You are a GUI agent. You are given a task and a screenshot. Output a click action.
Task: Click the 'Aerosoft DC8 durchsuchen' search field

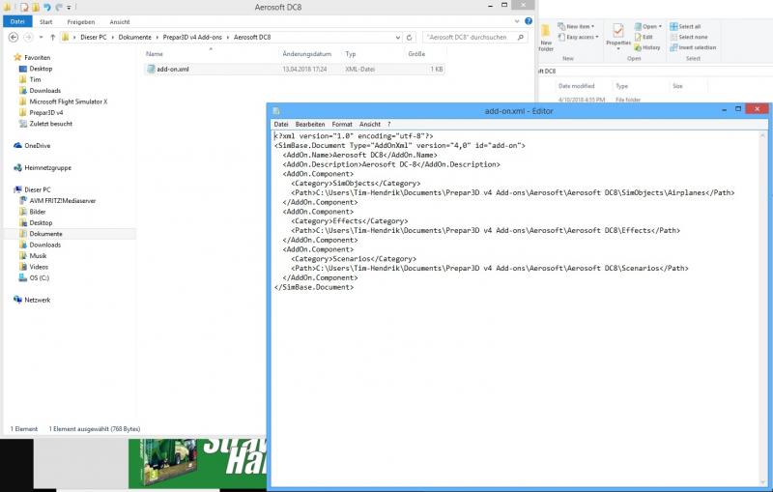point(469,37)
